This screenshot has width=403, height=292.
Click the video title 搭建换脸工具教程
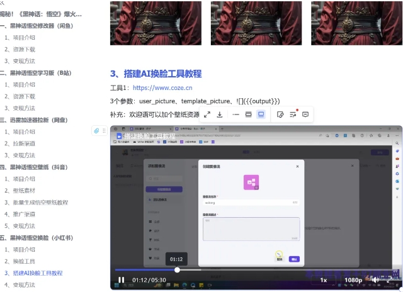coord(150,136)
